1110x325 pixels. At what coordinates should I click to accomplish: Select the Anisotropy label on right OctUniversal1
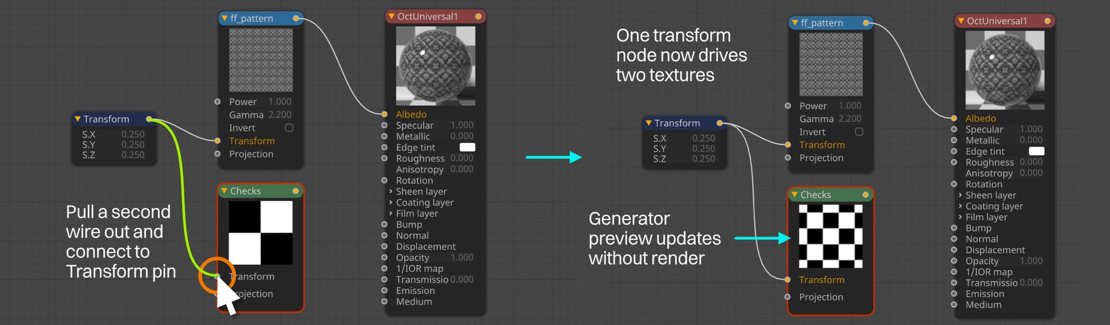pyautogui.click(x=989, y=174)
